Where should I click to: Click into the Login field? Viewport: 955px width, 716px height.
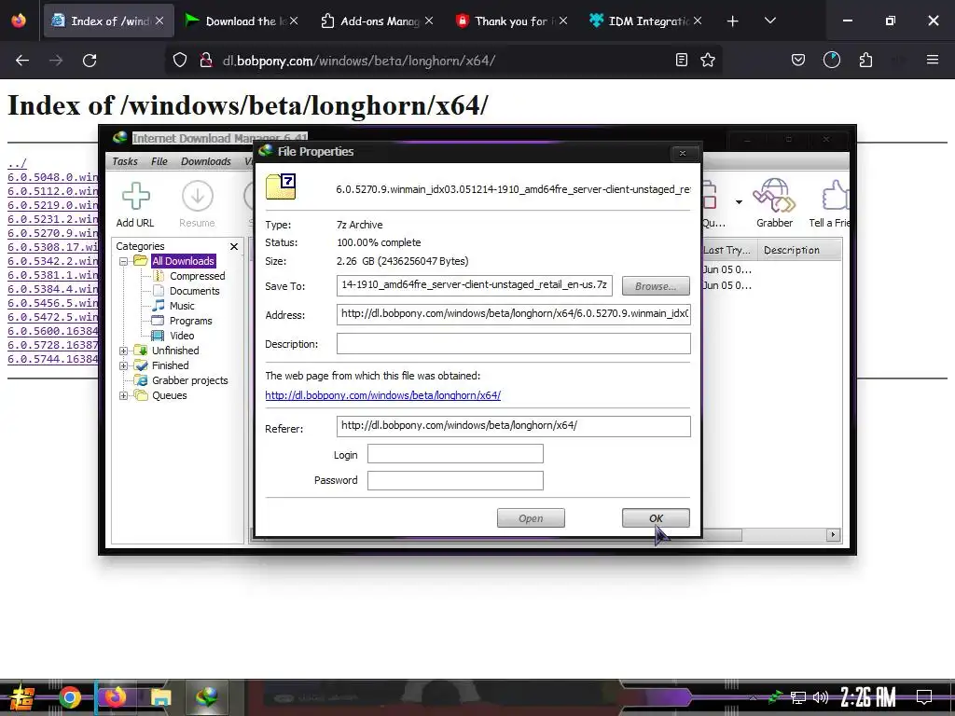coord(455,454)
